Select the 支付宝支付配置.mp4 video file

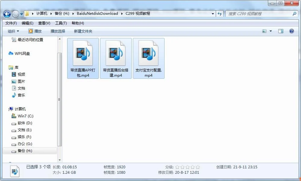click(149, 58)
